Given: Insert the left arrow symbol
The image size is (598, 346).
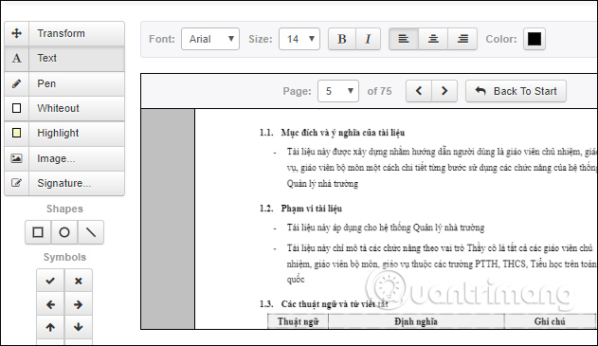Looking at the screenshot, I should pyautogui.click(x=50, y=304).
